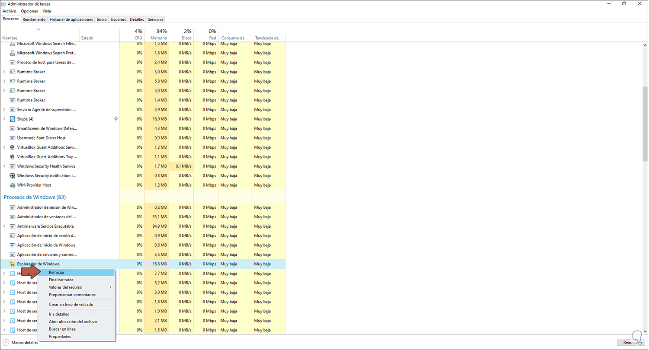Screen dimensions: 649x350
Task: Click the Runtime Broker icon in the 1,4 MB row
Action: click(x=12, y=100)
